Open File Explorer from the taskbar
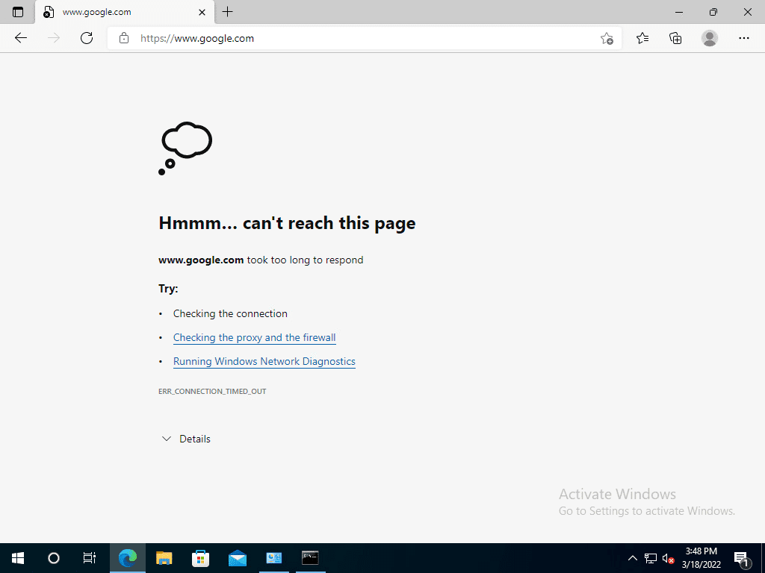Viewport: 765px width, 573px height. tap(164, 557)
